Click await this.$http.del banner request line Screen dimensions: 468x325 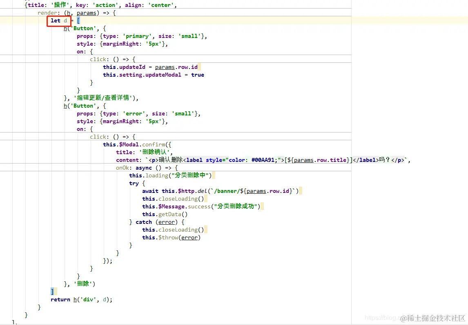pos(220,191)
